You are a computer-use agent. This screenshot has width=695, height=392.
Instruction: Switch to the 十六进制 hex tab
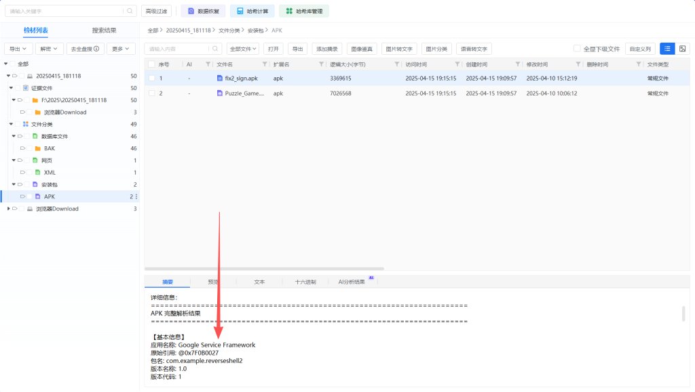coord(305,282)
